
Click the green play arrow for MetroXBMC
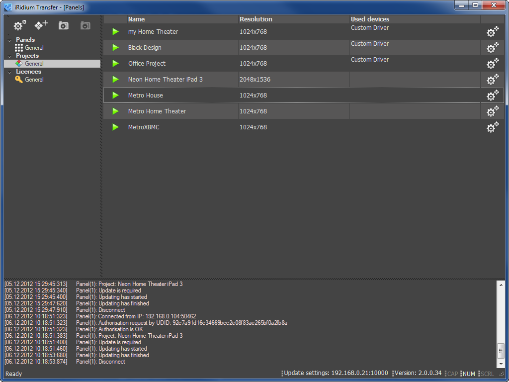(x=115, y=127)
